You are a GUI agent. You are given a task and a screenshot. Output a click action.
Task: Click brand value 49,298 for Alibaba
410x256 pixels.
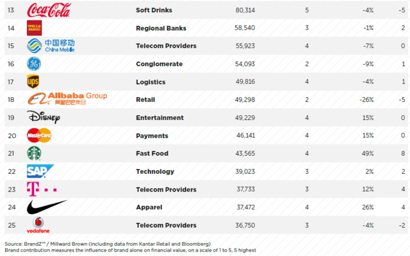pos(245,99)
